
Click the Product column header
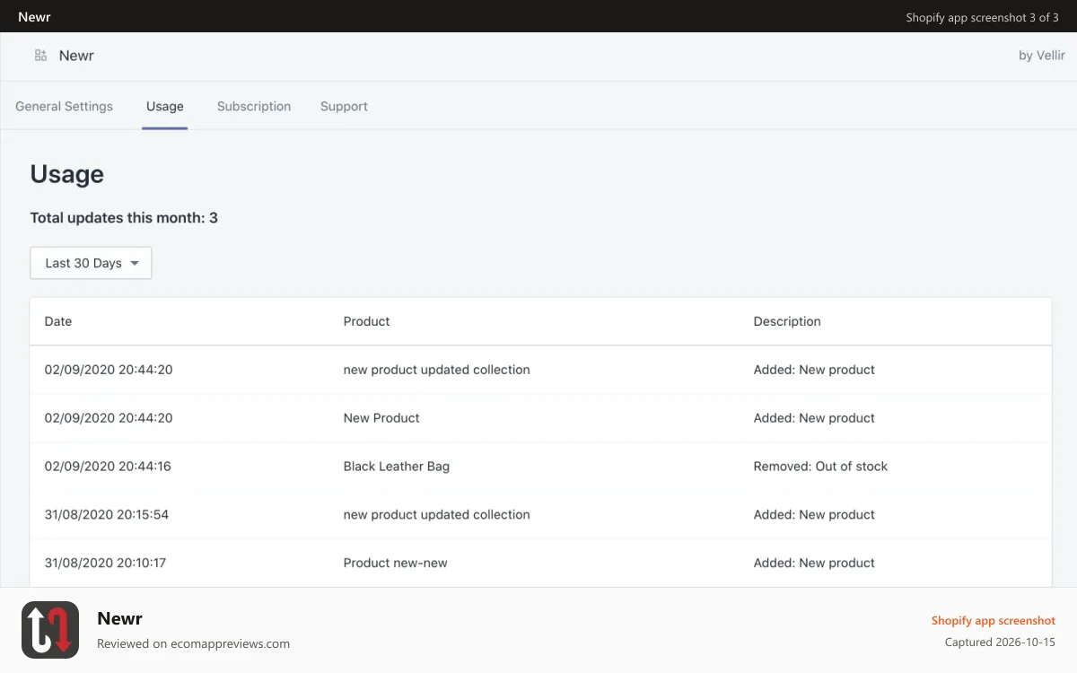click(367, 321)
